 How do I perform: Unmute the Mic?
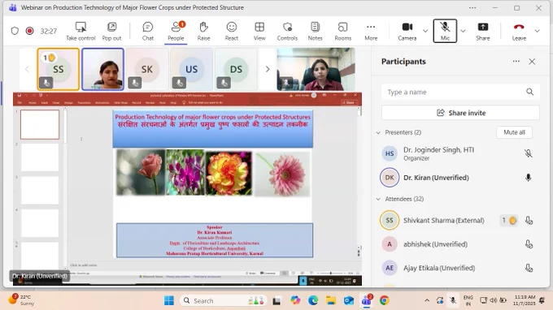click(445, 31)
